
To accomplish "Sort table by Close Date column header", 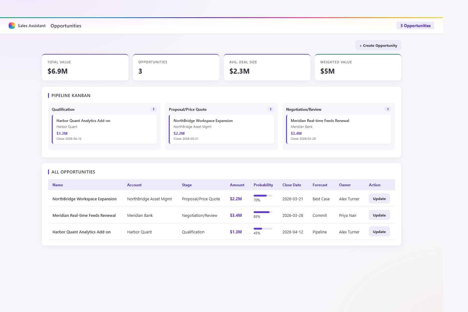I will click(x=292, y=185).
